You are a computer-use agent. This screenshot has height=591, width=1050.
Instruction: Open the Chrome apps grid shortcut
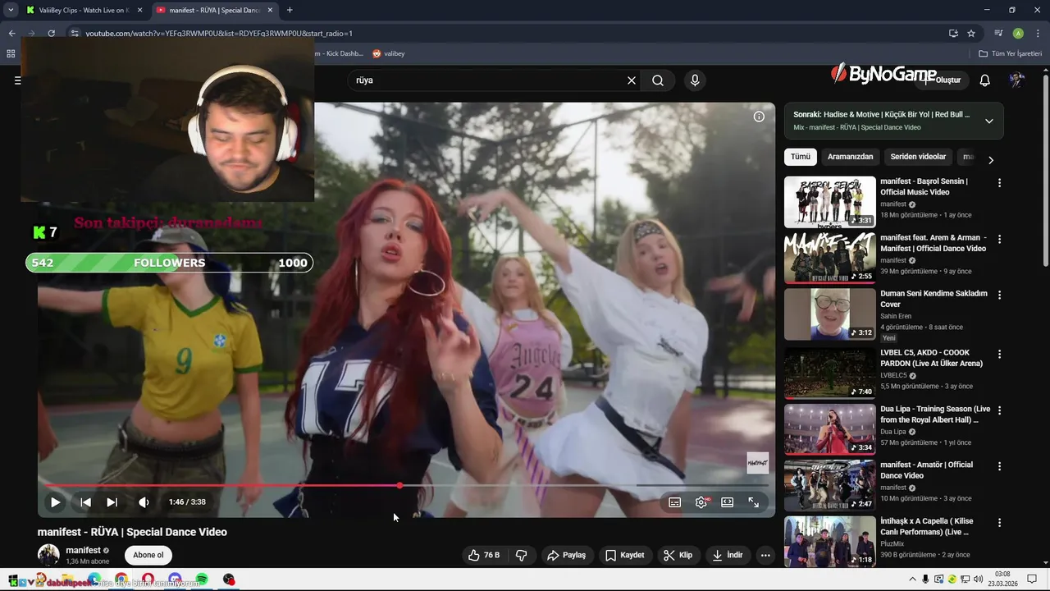(x=11, y=53)
